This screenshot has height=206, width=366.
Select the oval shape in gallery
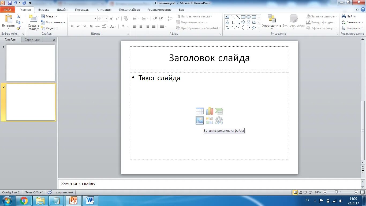(x=248, y=17)
